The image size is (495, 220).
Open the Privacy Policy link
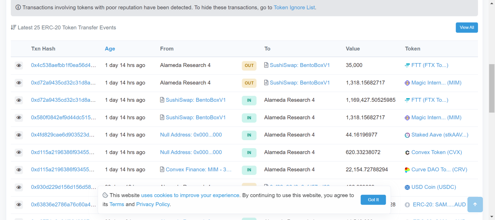pos(153,204)
